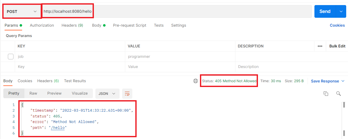Open the request Headers (9) tab
This screenshot has width=348, height=139.
point(72,25)
